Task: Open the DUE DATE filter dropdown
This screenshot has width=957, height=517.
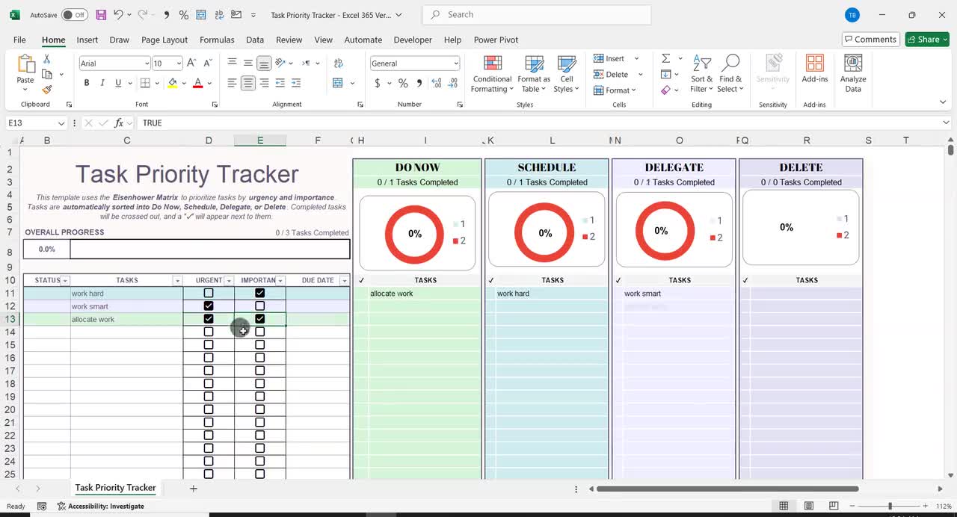Action: click(x=344, y=280)
